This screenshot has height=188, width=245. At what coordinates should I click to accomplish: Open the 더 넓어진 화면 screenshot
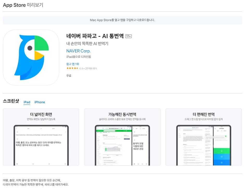41,137
